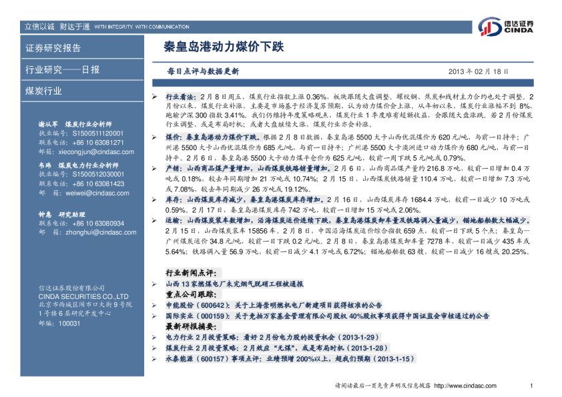Click the arrow bullet beside 永泰能源（600157）
The width and height of the screenshot is (562, 397).
[x=155, y=358]
